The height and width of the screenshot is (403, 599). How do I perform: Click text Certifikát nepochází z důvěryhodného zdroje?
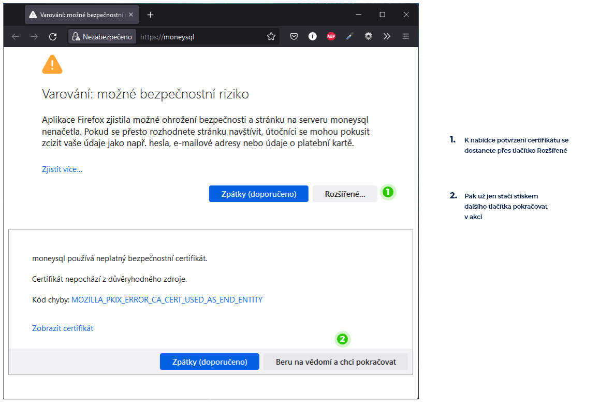click(110, 279)
